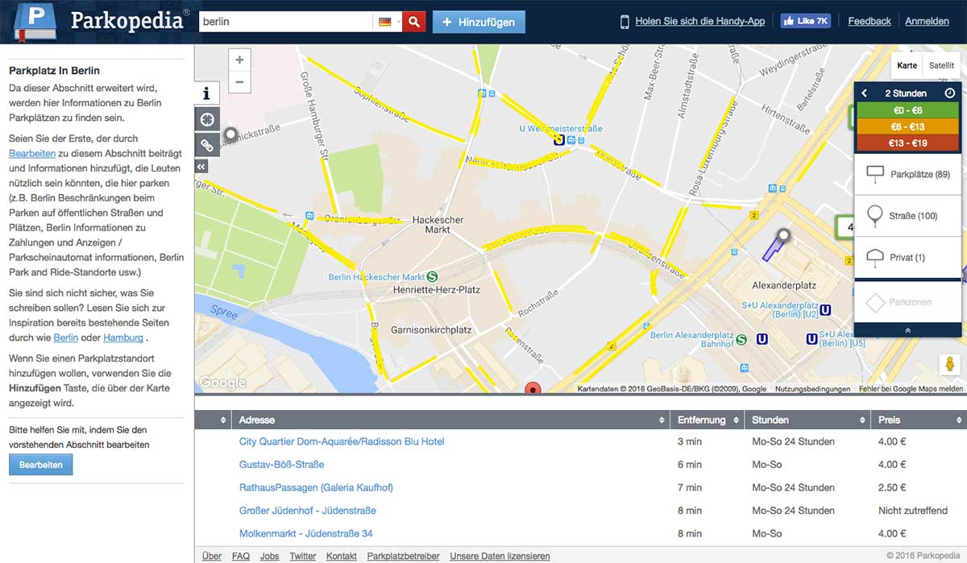Screen dimensions: 967x563
Task: Collapse the left sidebar with double arrow
Action: 201,166
